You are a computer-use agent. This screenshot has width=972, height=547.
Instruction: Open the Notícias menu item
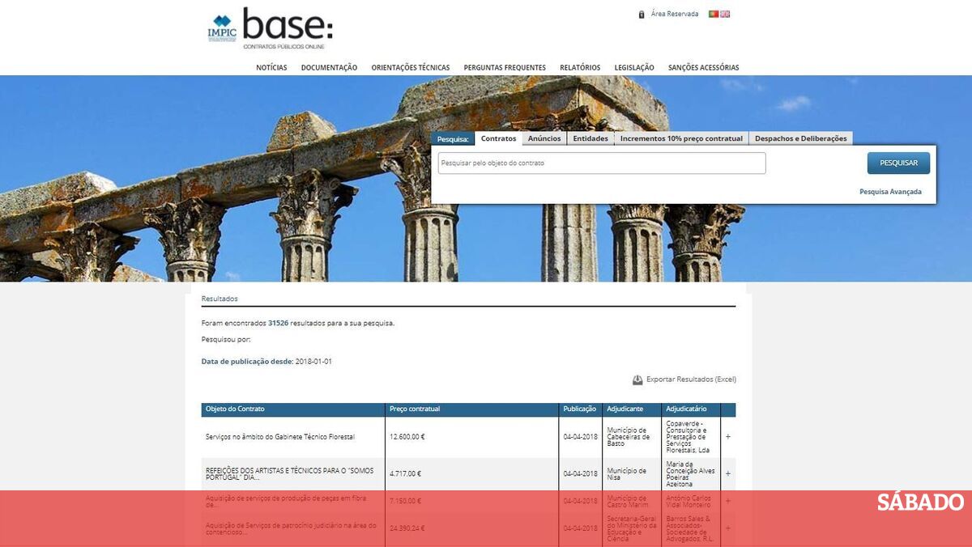tap(271, 68)
